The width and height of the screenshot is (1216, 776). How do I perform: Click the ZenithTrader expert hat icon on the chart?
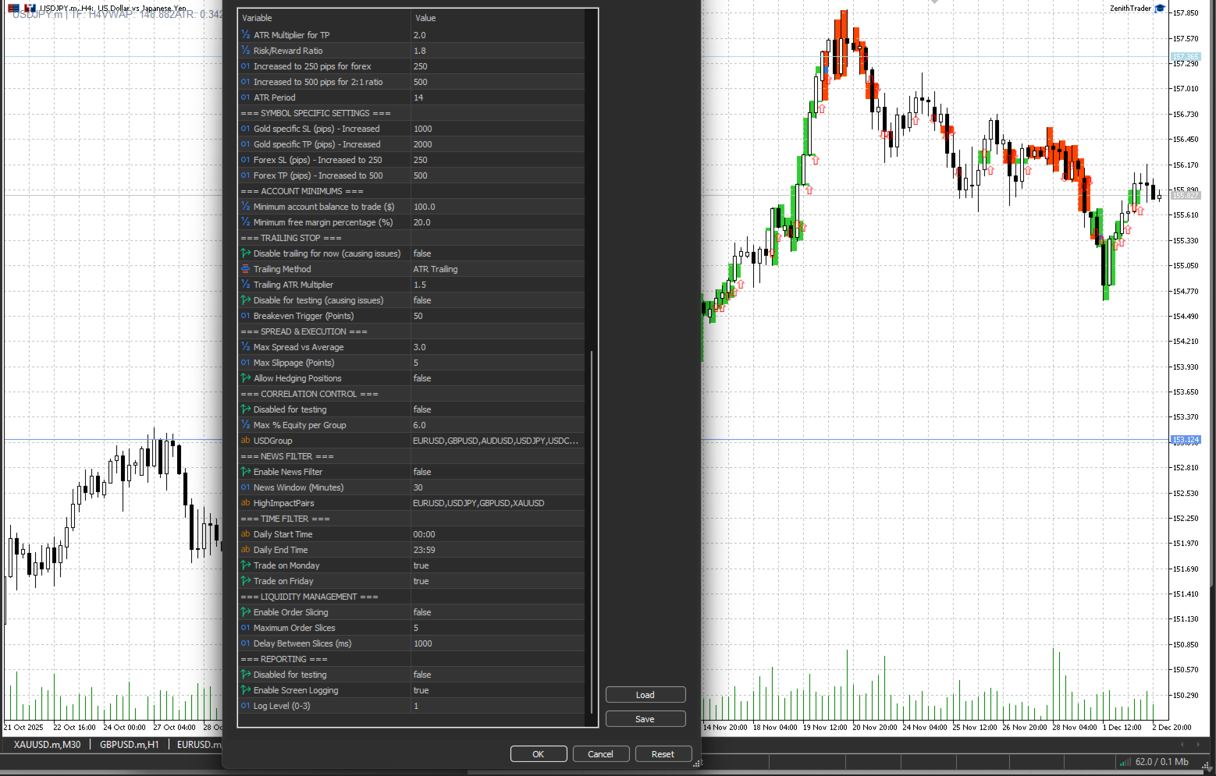(x=1160, y=9)
